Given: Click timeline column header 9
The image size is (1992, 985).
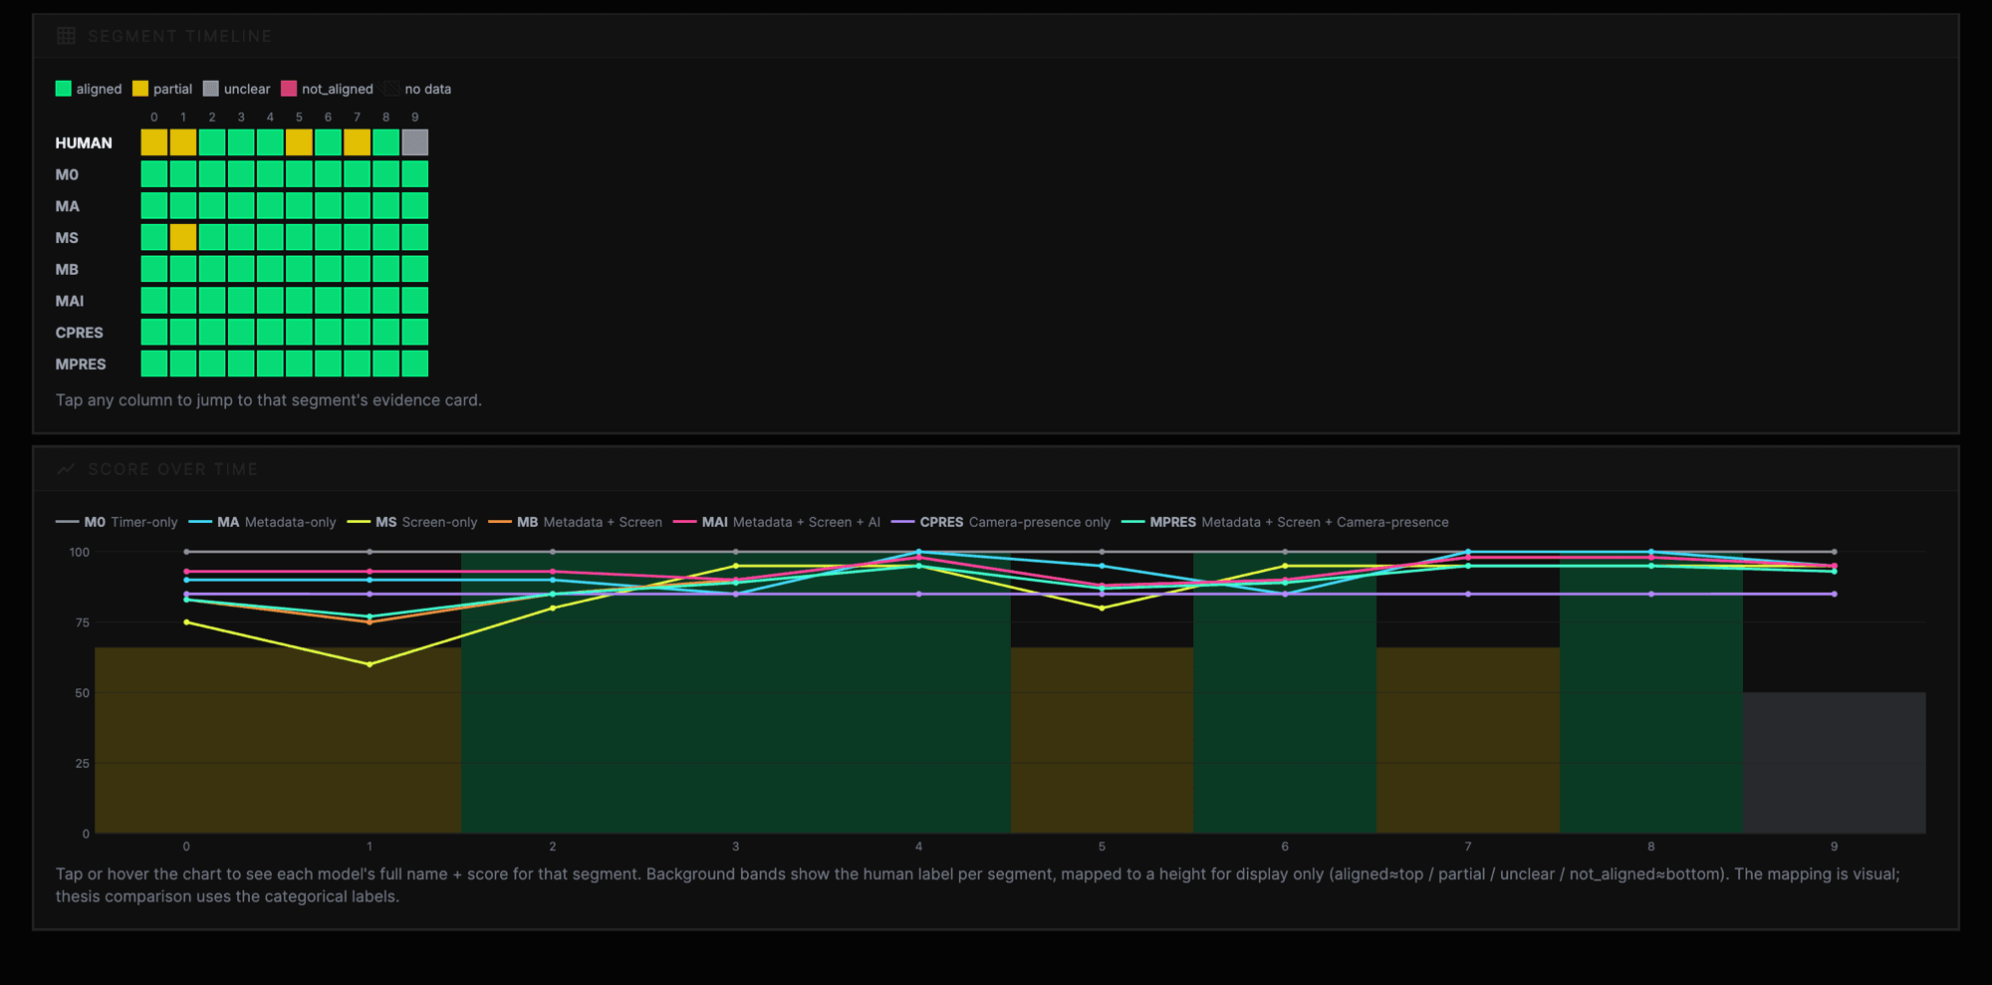Looking at the screenshot, I should pos(415,118).
